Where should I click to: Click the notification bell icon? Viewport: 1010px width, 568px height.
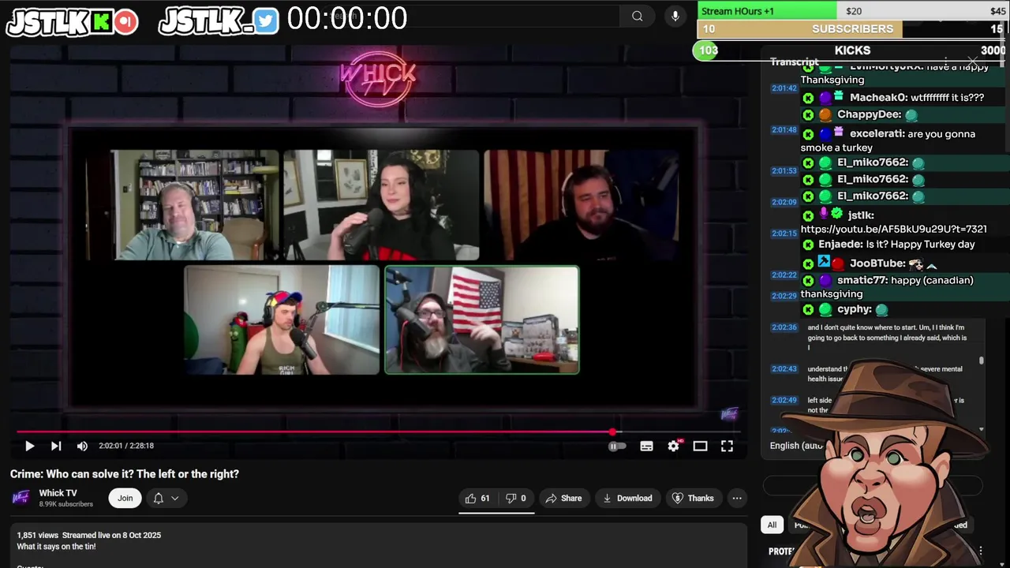click(159, 498)
